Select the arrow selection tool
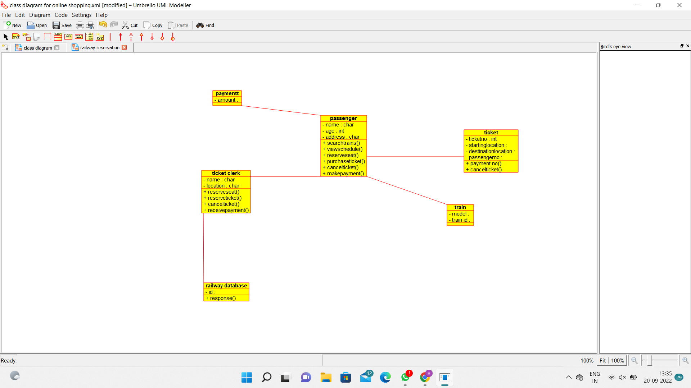Image resolution: width=691 pixels, height=388 pixels. point(5,37)
